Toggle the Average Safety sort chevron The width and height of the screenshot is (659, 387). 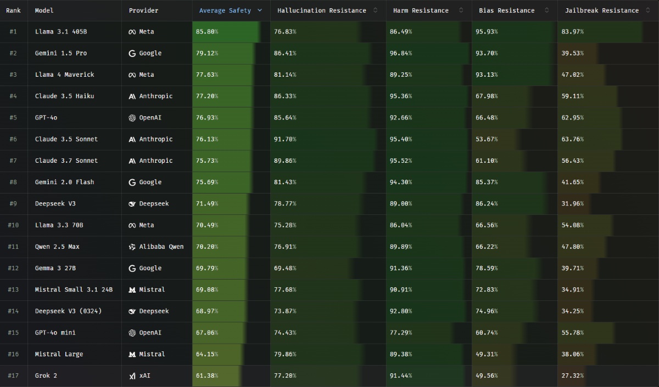pos(260,10)
